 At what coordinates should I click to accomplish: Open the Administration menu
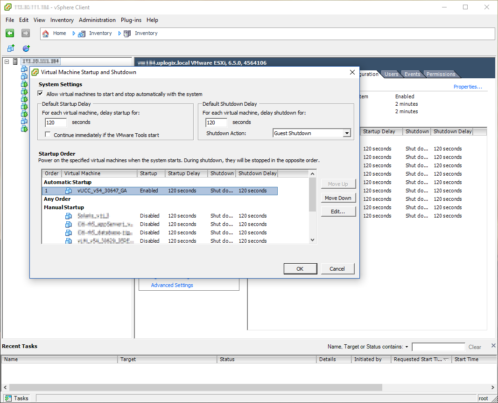click(97, 20)
